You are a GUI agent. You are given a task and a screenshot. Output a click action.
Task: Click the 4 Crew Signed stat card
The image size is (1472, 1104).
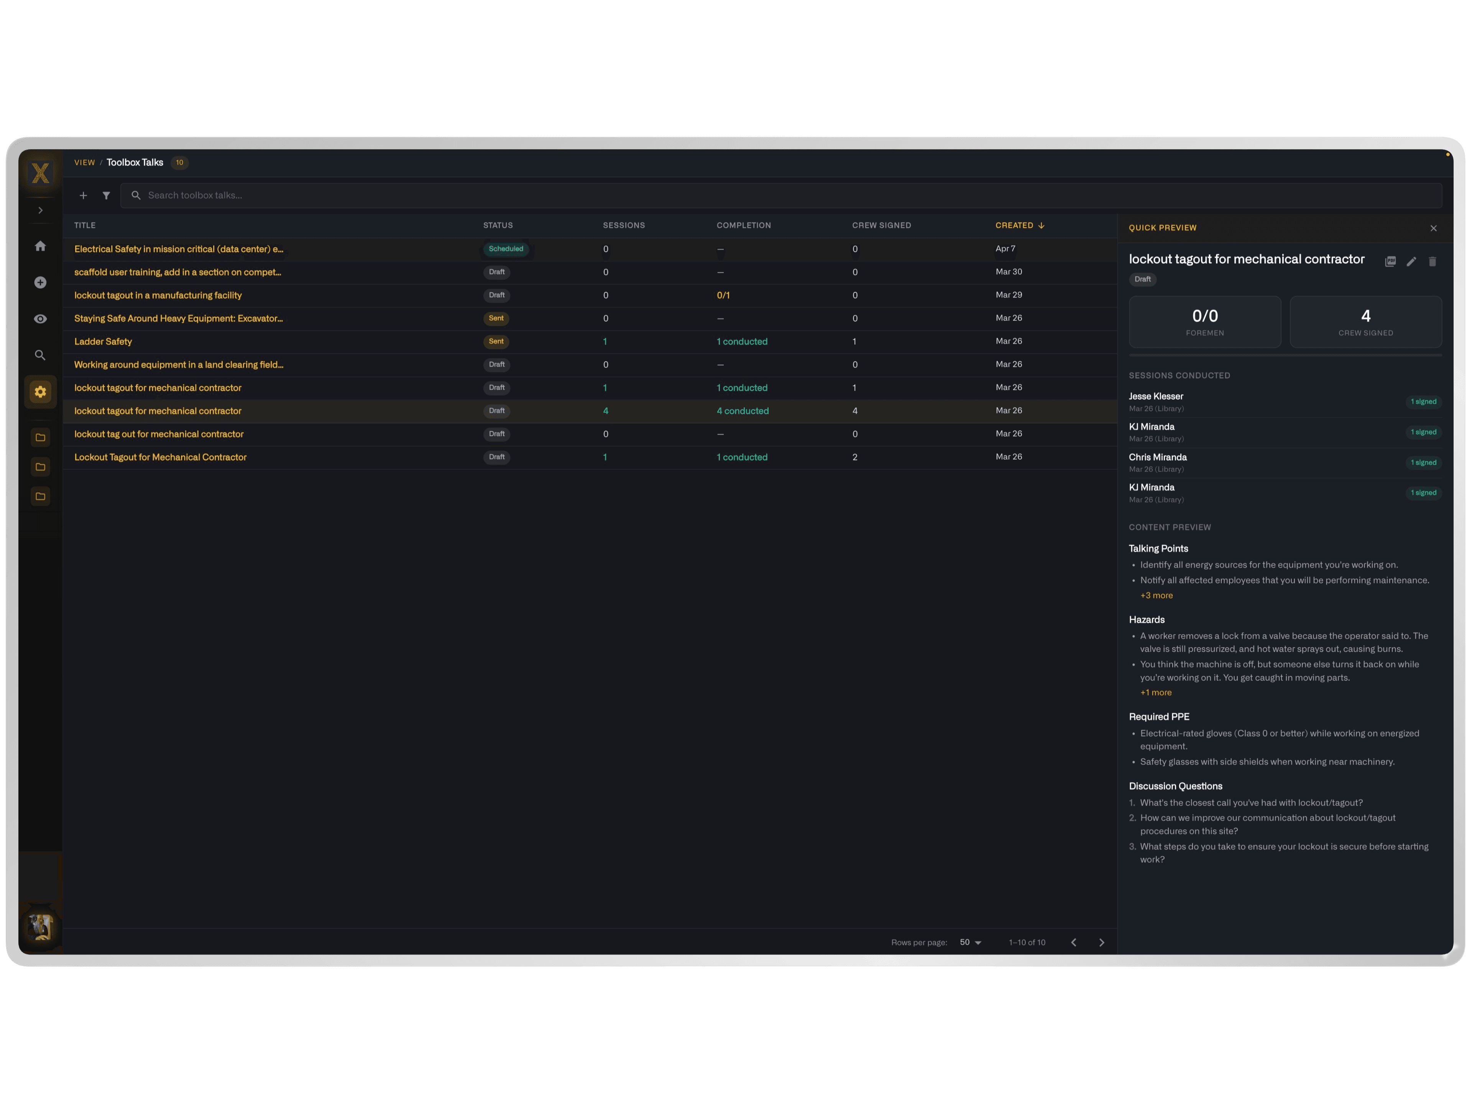[x=1365, y=322]
